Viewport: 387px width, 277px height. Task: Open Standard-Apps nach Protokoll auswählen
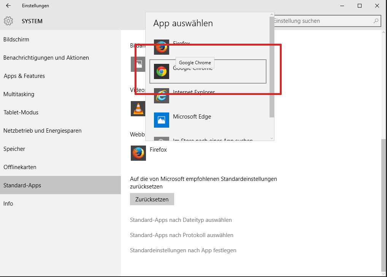click(x=182, y=235)
